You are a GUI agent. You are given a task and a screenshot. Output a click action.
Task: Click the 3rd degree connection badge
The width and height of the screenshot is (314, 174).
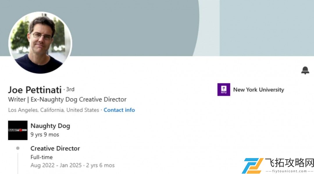(x=70, y=89)
